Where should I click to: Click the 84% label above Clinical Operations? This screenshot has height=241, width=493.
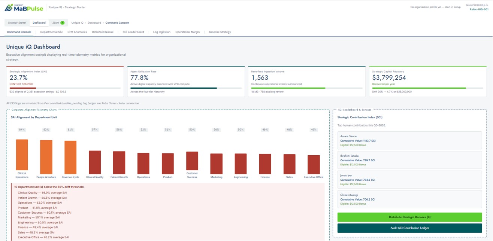pyautogui.click(x=22, y=130)
